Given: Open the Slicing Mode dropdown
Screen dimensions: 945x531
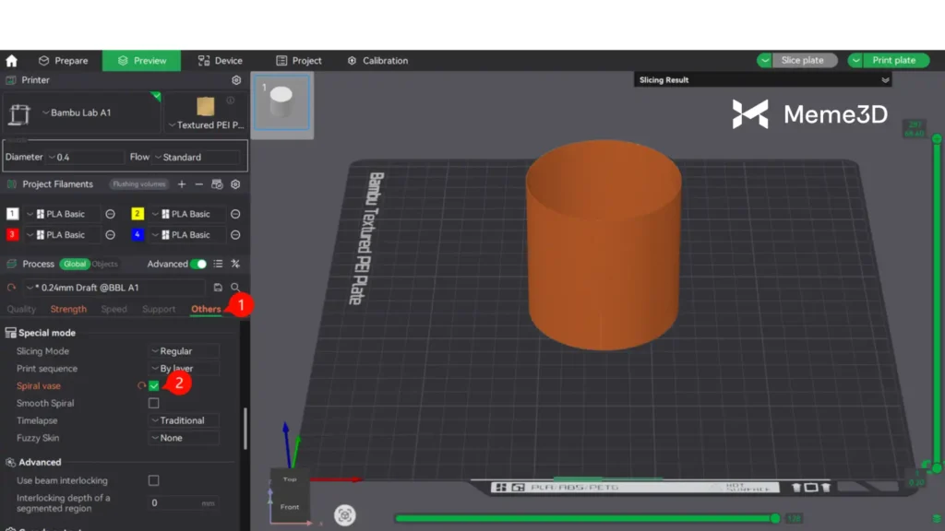Looking at the screenshot, I should [x=184, y=351].
